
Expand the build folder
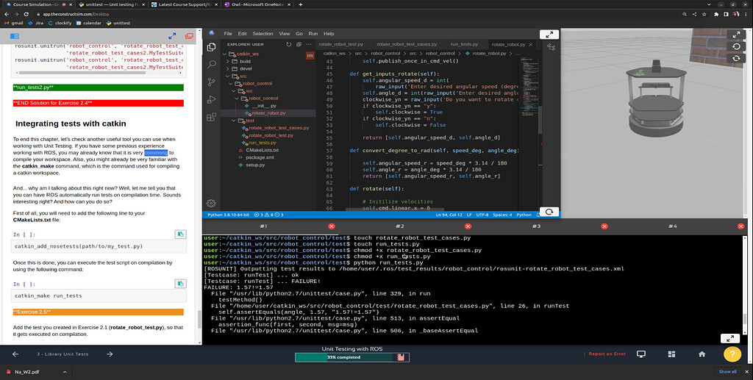pyautogui.click(x=228, y=62)
